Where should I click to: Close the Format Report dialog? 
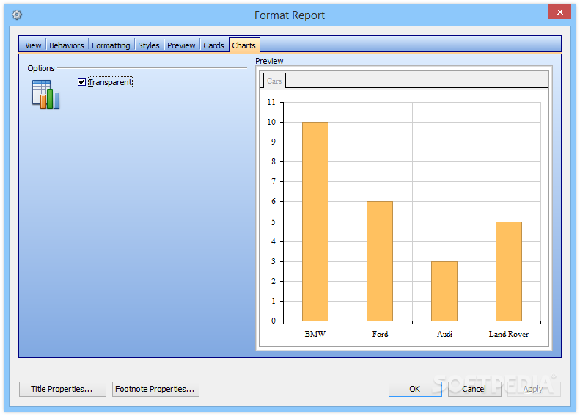560,12
